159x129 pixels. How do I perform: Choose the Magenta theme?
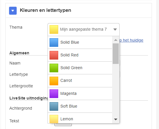coord(80,93)
